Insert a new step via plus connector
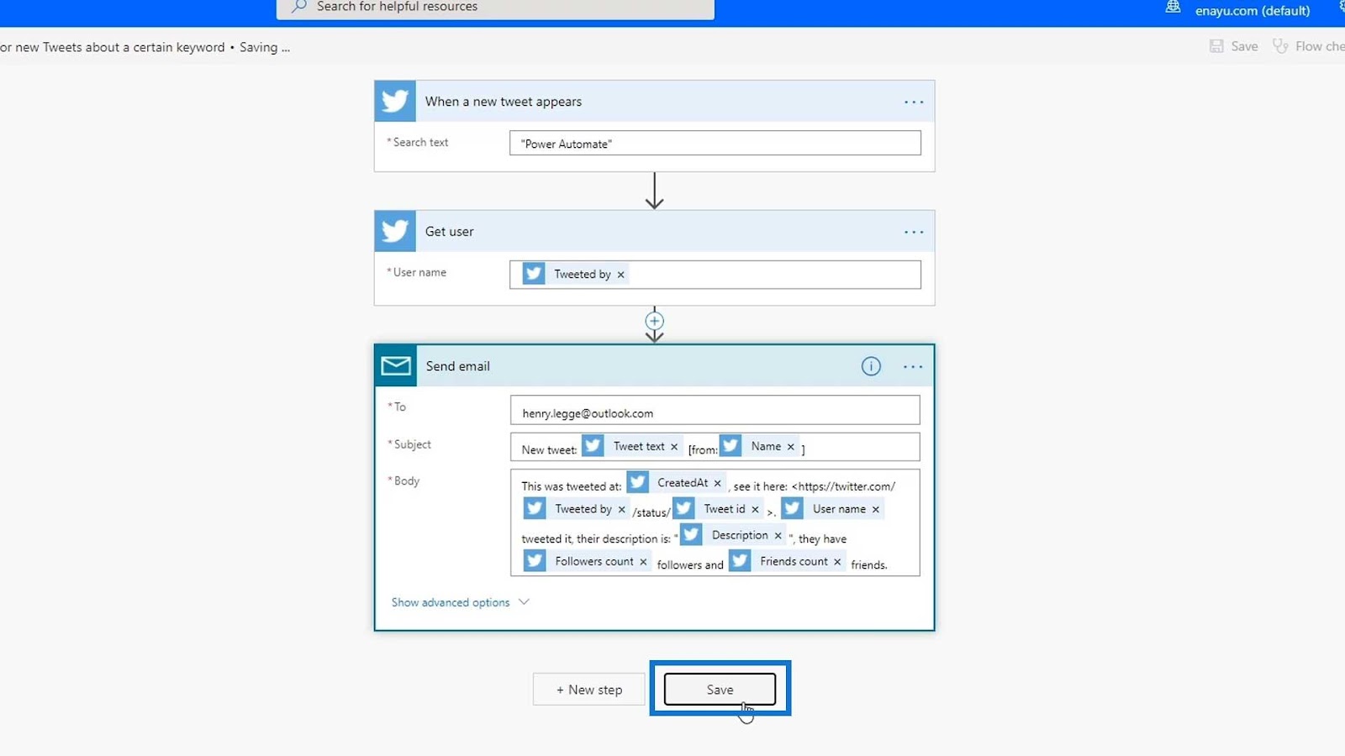Screen dimensions: 1345x756 (x=655, y=321)
